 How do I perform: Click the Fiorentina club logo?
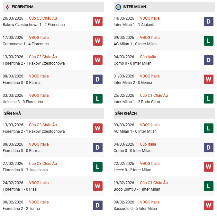point(6,7)
